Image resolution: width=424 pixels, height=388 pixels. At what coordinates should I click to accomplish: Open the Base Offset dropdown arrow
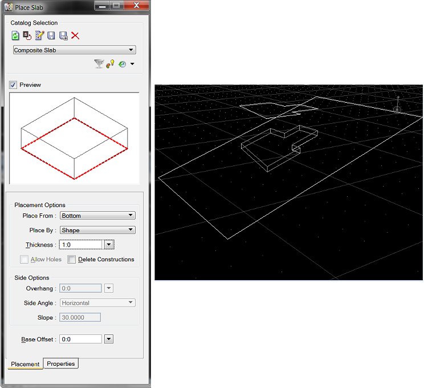coord(109,339)
